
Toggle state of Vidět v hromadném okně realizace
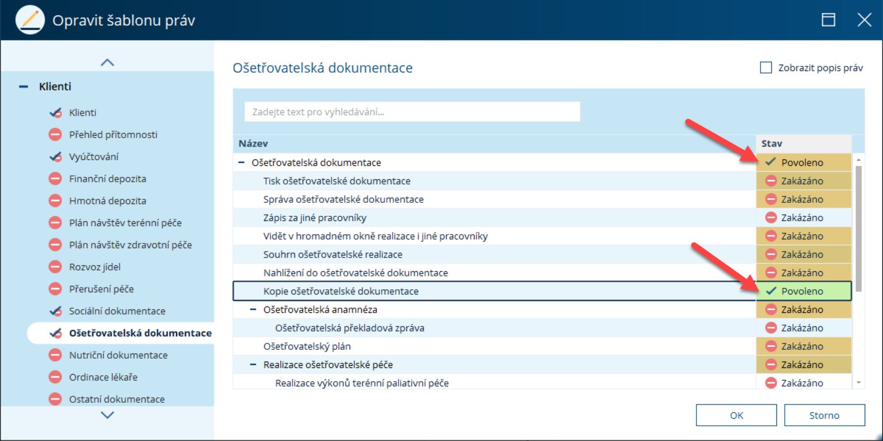[804, 236]
